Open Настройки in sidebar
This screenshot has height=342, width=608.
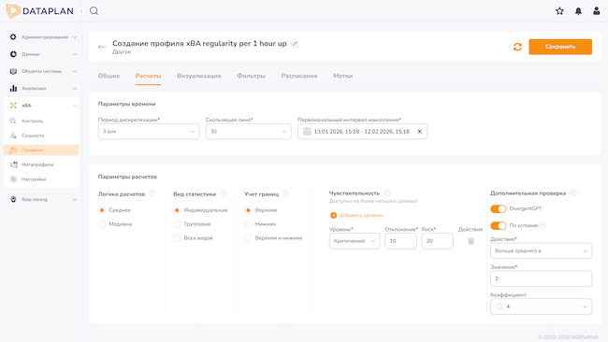tap(41, 179)
